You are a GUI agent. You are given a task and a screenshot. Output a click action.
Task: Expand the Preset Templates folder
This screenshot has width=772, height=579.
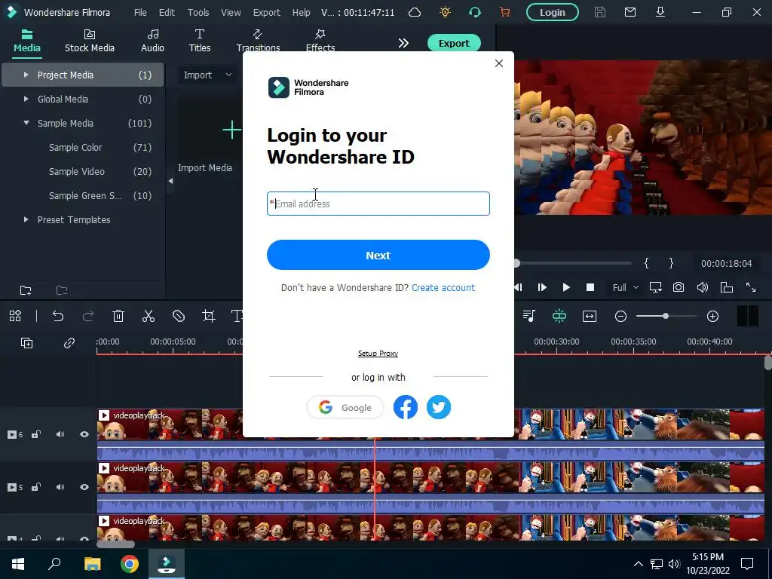[x=26, y=219]
